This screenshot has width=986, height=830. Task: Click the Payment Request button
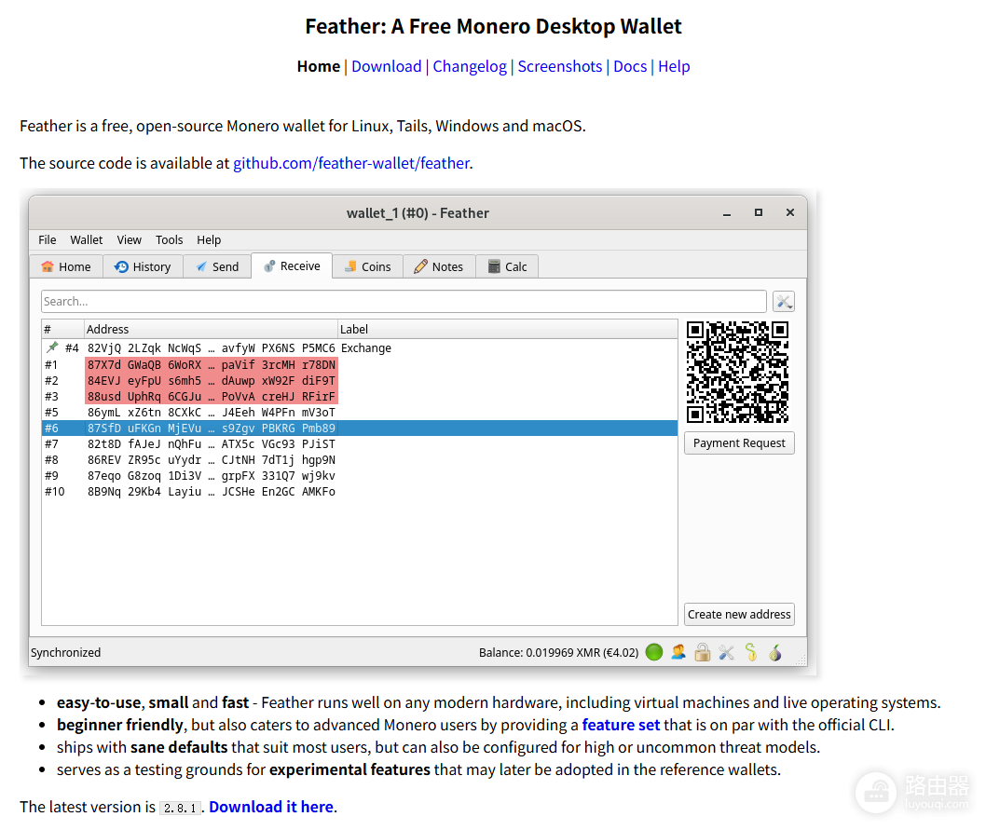[x=739, y=442]
